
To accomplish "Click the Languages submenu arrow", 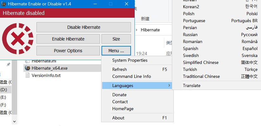I will coord(169,85).
